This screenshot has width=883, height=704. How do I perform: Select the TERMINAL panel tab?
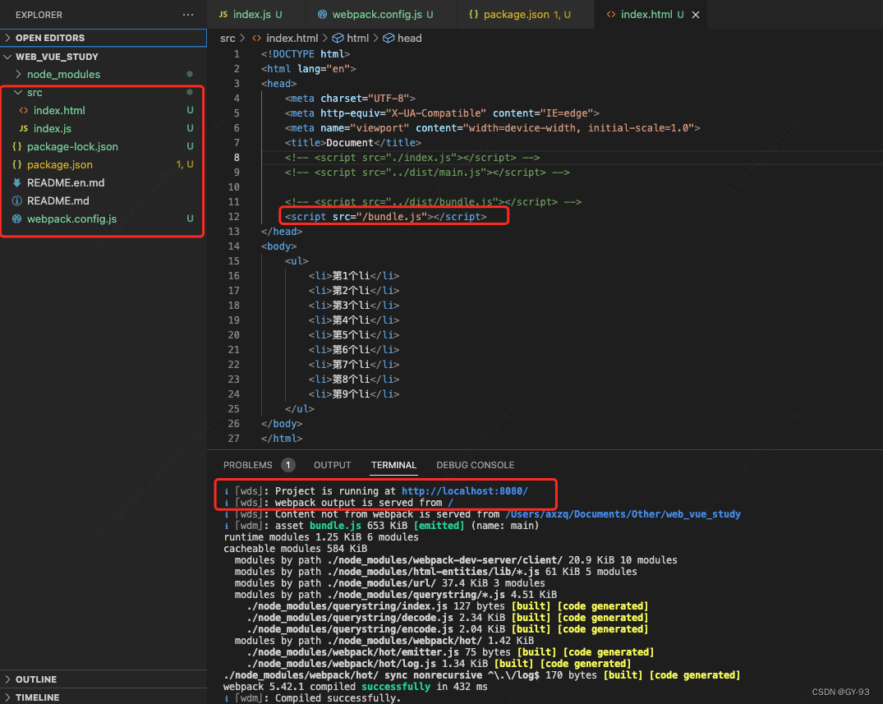pos(393,465)
